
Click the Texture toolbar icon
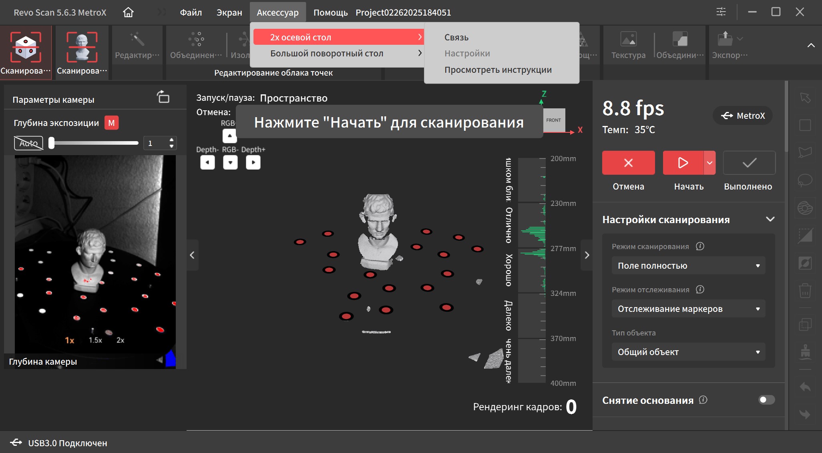pyautogui.click(x=628, y=40)
